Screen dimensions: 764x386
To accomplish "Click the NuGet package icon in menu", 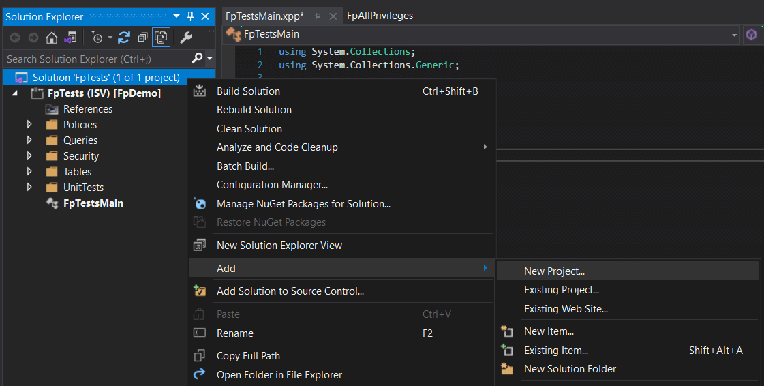I will tap(200, 203).
